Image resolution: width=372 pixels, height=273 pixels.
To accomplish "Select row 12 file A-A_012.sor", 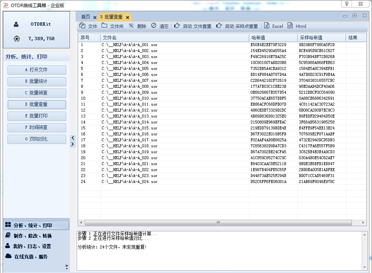I will pos(130,110).
